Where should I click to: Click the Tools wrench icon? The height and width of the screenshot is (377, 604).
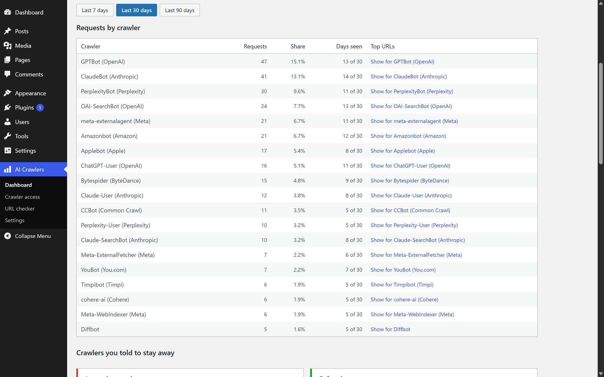(x=8, y=136)
